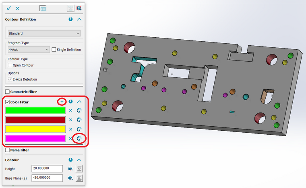The height and width of the screenshot is (188, 306).
Task: Confirm with the blue checkmark icon
Action: [x=9, y=8]
